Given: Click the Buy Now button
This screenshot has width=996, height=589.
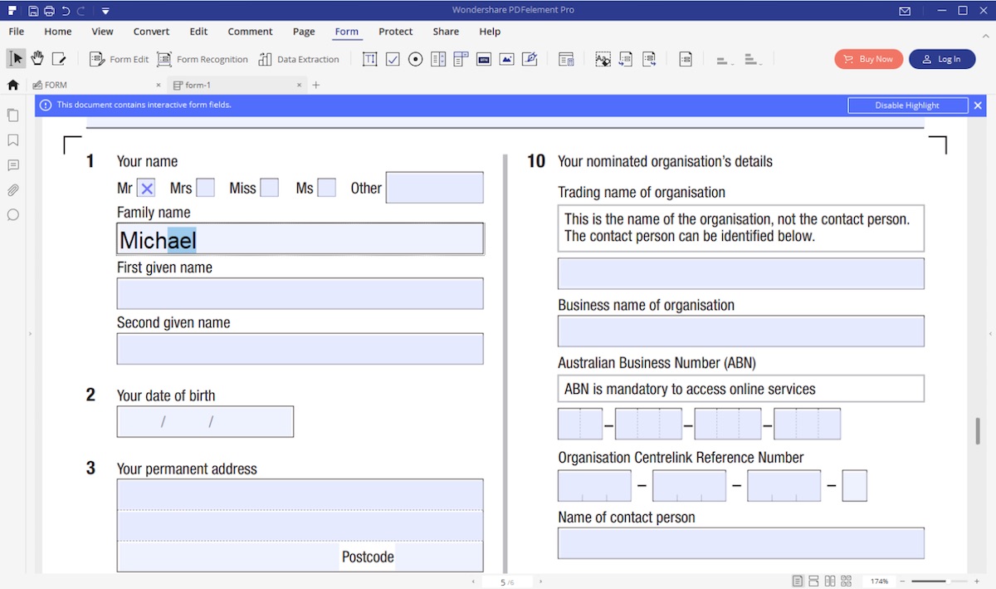Looking at the screenshot, I should pos(868,59).
